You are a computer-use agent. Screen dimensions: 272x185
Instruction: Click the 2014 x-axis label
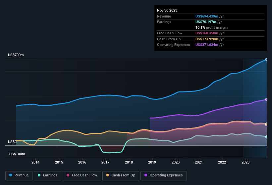pos(35,162)
